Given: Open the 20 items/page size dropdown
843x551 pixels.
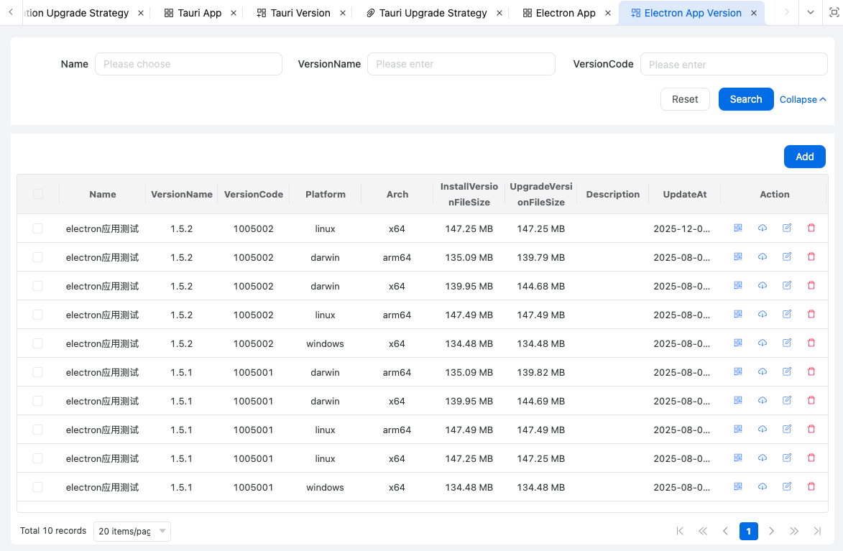Looking at the screenshot, I should coord(132,531).
